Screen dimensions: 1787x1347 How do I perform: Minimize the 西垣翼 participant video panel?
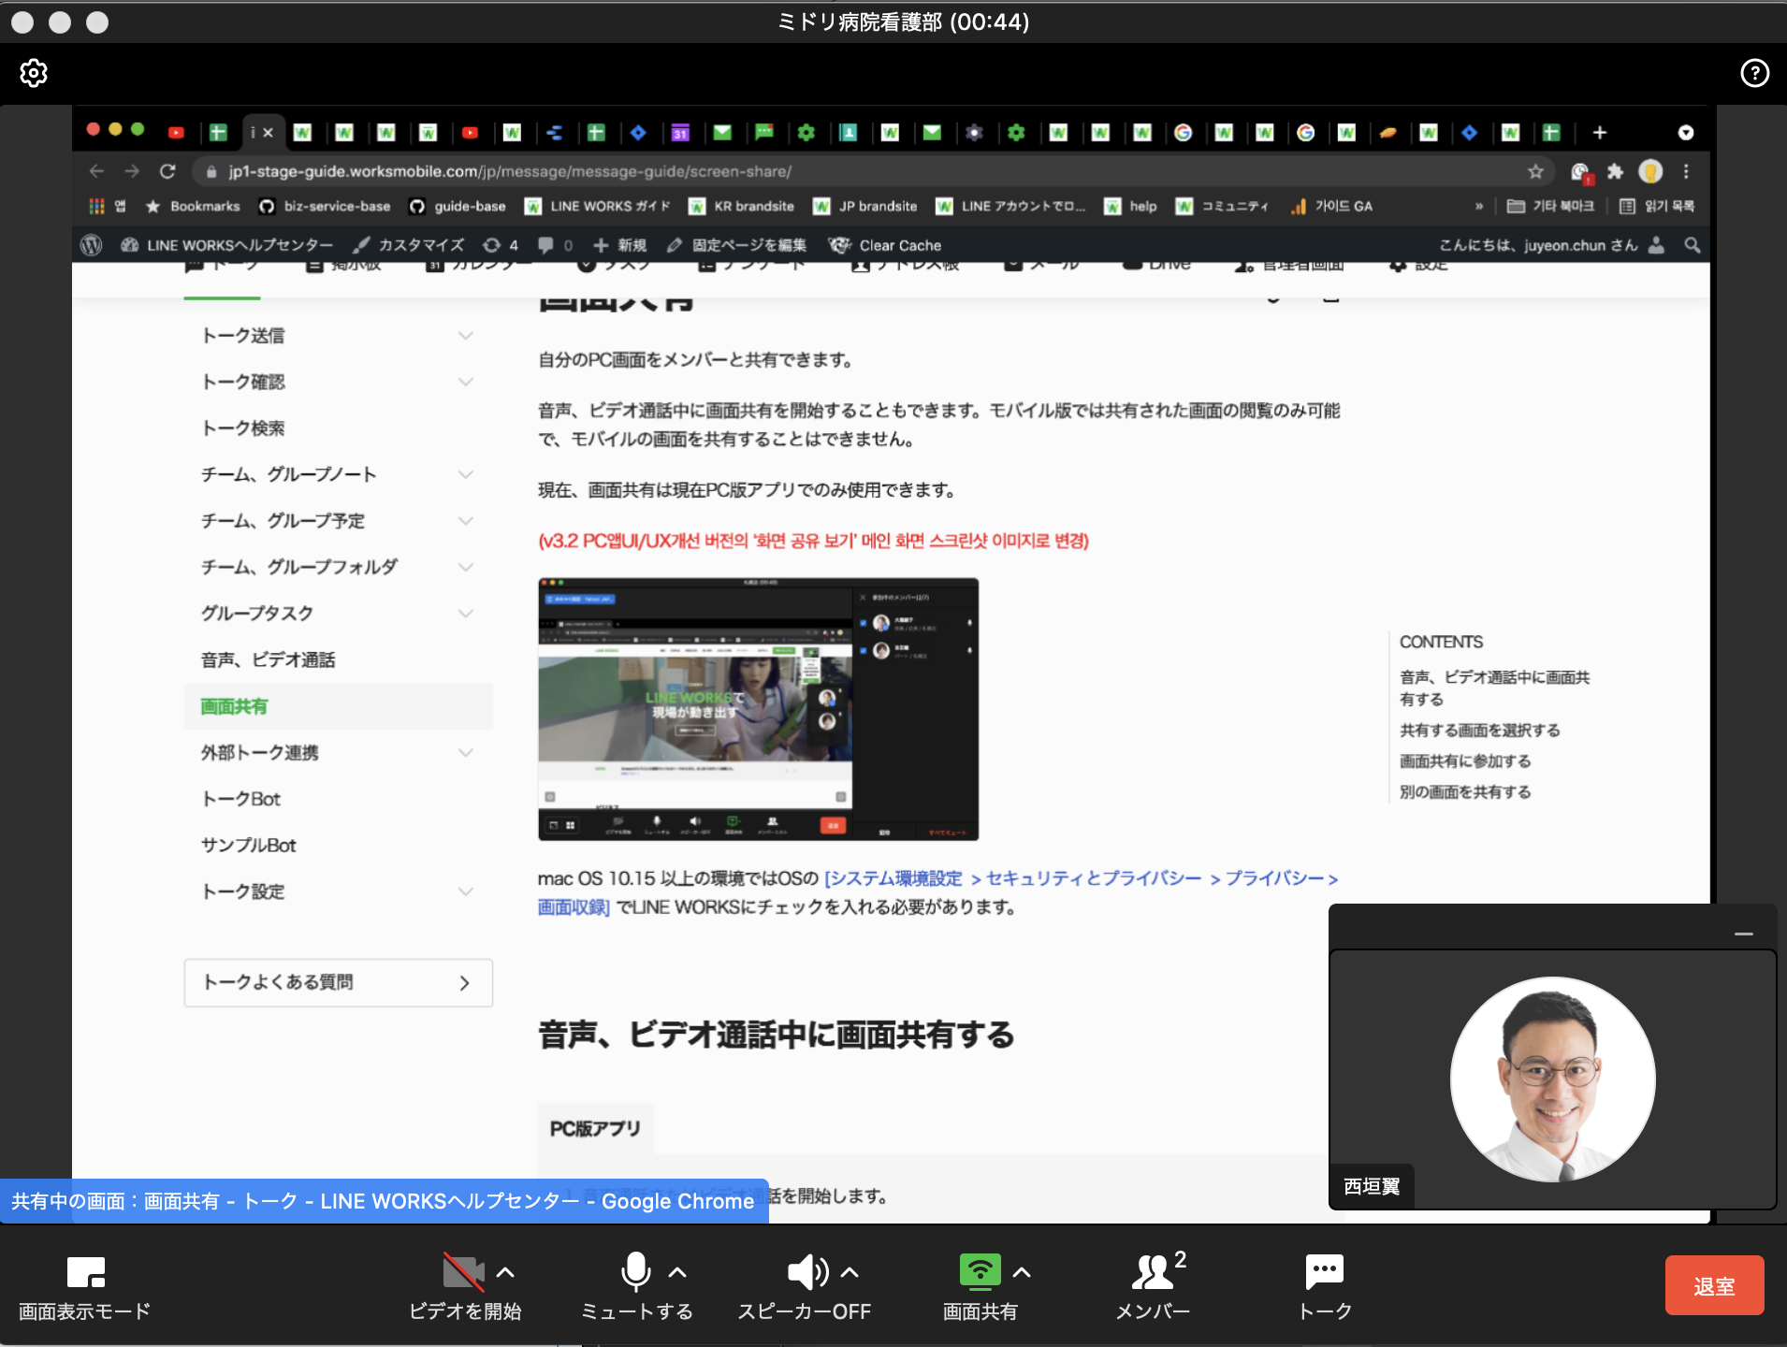1743,934
